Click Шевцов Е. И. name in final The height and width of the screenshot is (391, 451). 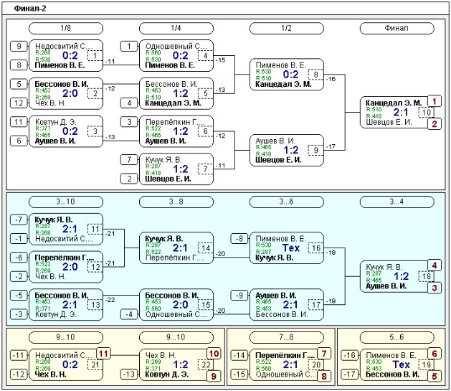pyautogui.click(x=389, y=122)
